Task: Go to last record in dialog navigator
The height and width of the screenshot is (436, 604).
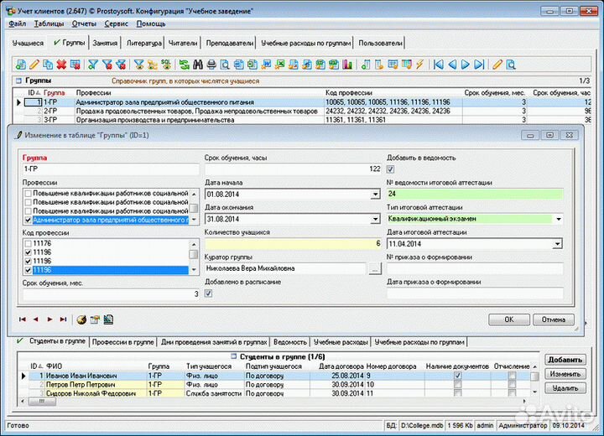Action: pyautogui.click(x=63, y=319)
